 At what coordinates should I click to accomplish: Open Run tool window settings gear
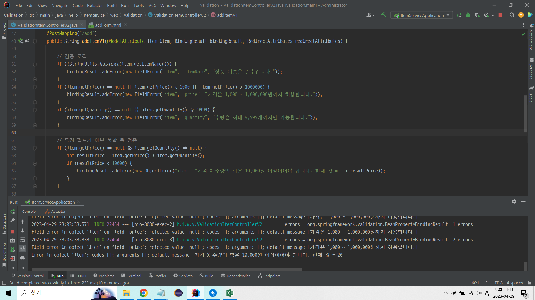click(514, 201)
